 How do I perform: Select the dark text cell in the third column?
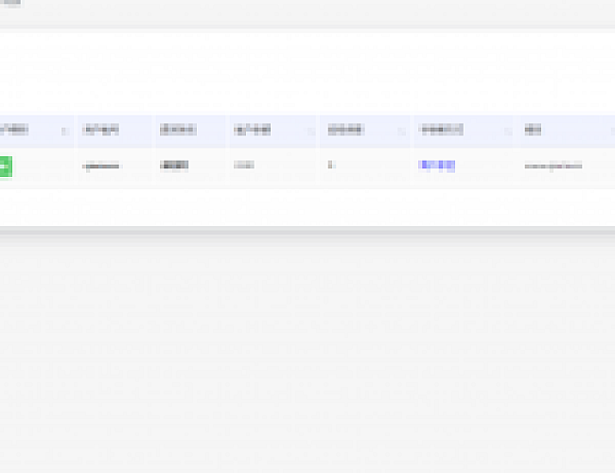[x=174, y=166]
